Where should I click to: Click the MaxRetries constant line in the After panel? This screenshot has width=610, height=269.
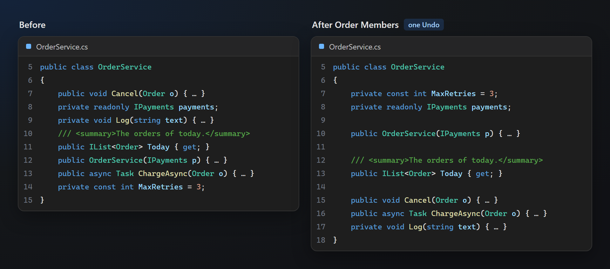coord(424,94)
